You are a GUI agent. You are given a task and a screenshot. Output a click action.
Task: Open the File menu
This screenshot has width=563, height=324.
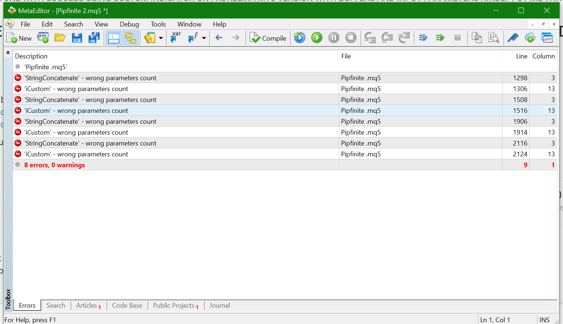25,24
